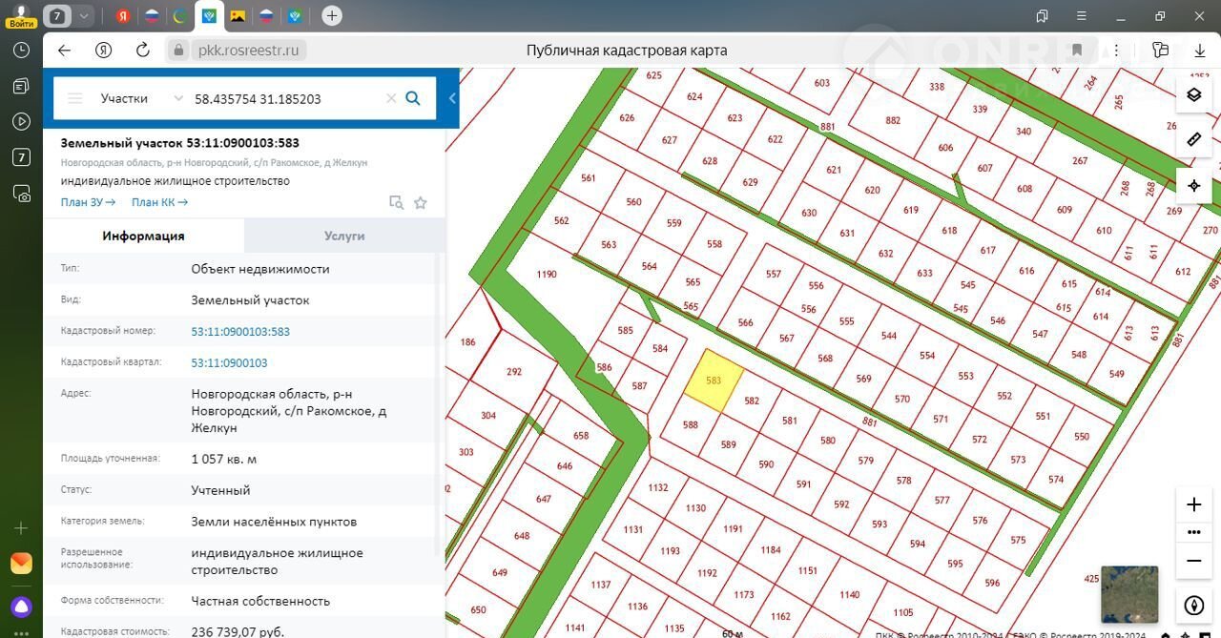Collapse the left info panel
This screenshot has height=638, width=1221.
point(452,98)
